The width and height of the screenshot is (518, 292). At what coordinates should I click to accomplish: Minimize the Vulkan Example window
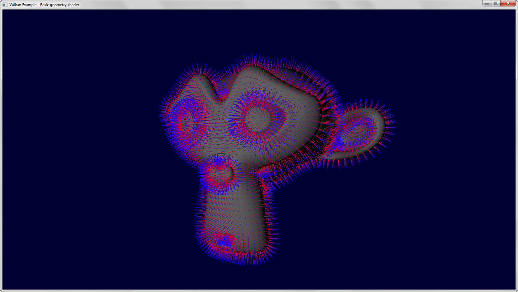tap(487, 4)
